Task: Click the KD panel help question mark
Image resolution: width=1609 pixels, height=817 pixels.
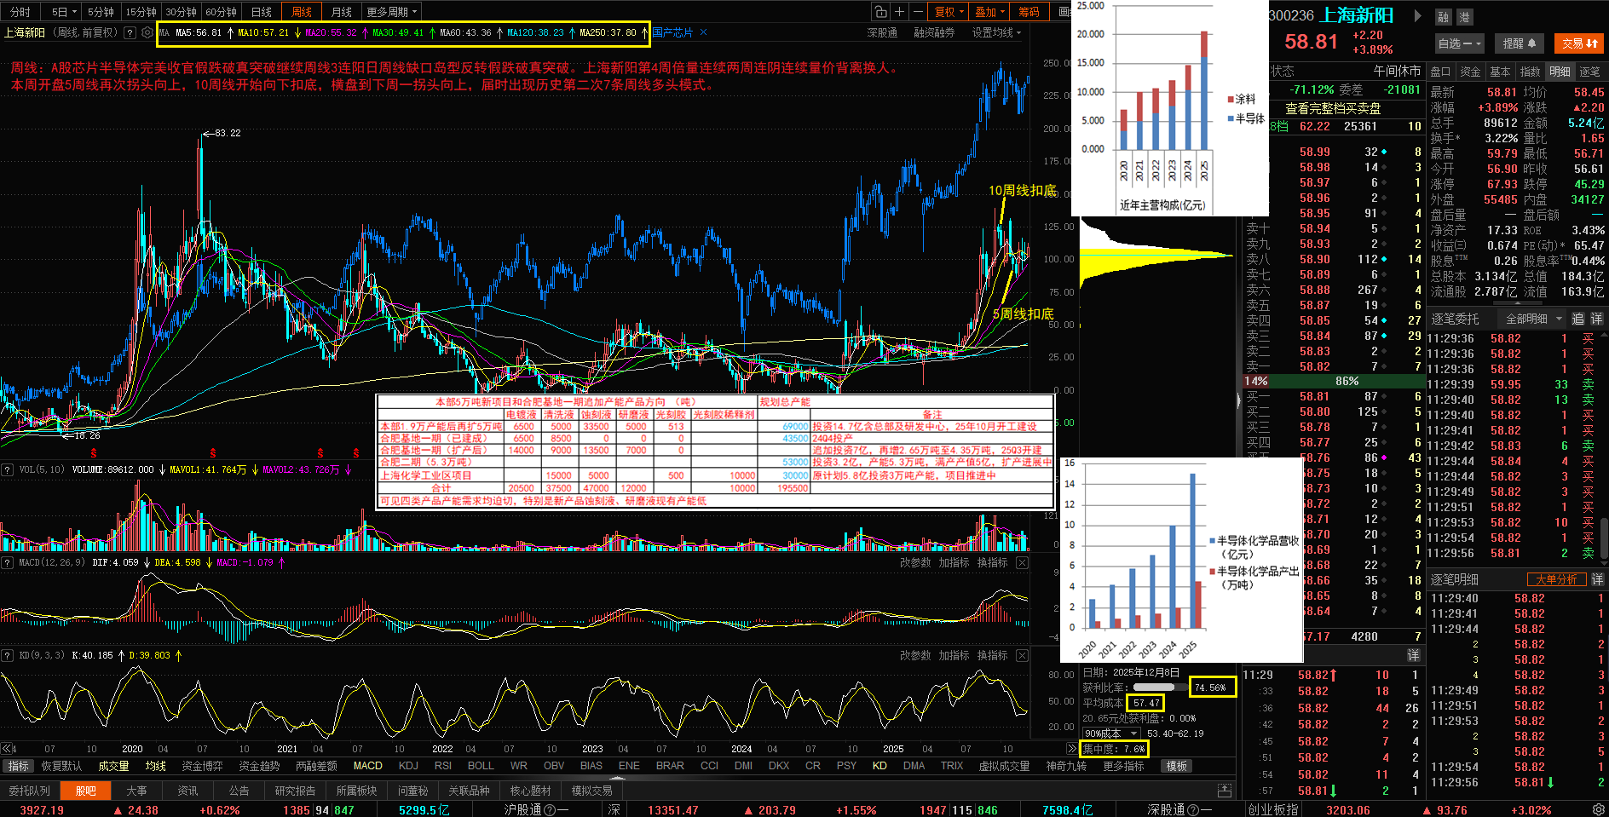Action: (x=8, y=655)
